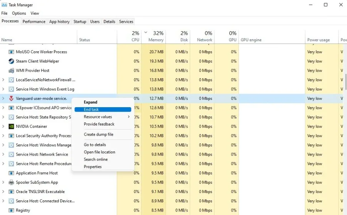Switch to the Details tab
The image size is (347, 215).
(x=109, y=22)
